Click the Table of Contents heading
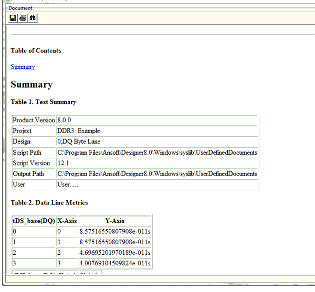This screenshot has width=315, height=292. coord(36,51)
